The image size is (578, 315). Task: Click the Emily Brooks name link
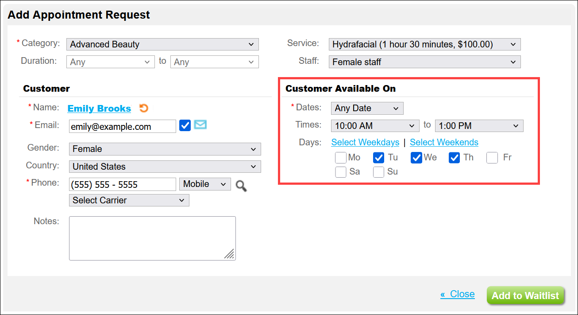point(99,109)
